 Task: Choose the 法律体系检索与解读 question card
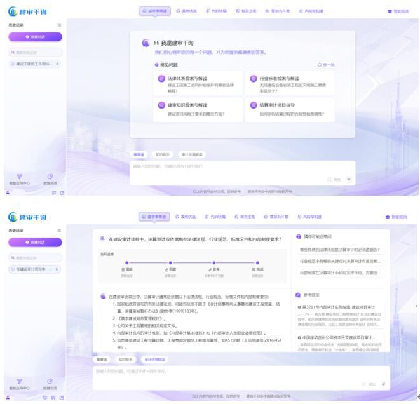click(x=198, y=83)
